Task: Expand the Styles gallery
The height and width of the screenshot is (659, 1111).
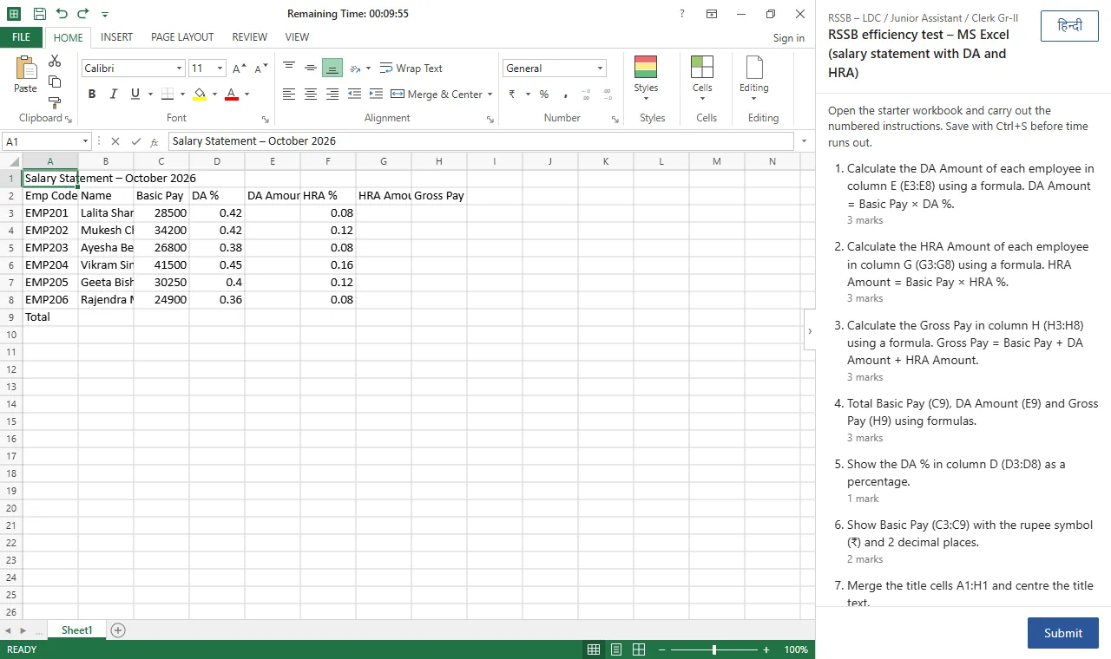Action: pos(646,78)
